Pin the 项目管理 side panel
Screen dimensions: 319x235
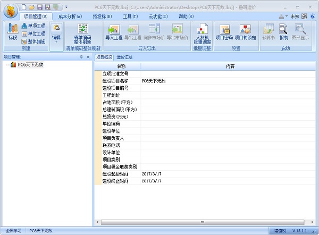(x=81, y=57)
